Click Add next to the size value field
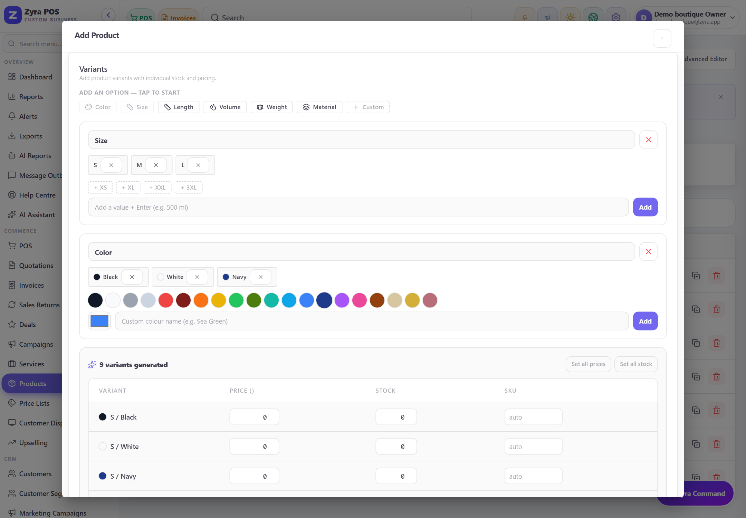The width and height of the screenshot is (746, 518). (x=645, y=207)
